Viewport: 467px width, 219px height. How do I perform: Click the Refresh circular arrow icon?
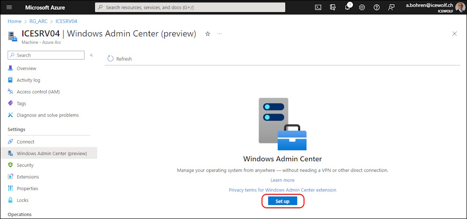[111, 59]
